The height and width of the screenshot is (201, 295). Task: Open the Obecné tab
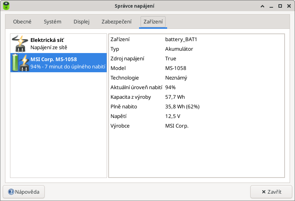coord(22,22)
